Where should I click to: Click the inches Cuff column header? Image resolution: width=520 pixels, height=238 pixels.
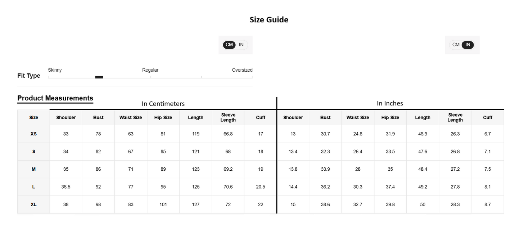tap(488, 117)
